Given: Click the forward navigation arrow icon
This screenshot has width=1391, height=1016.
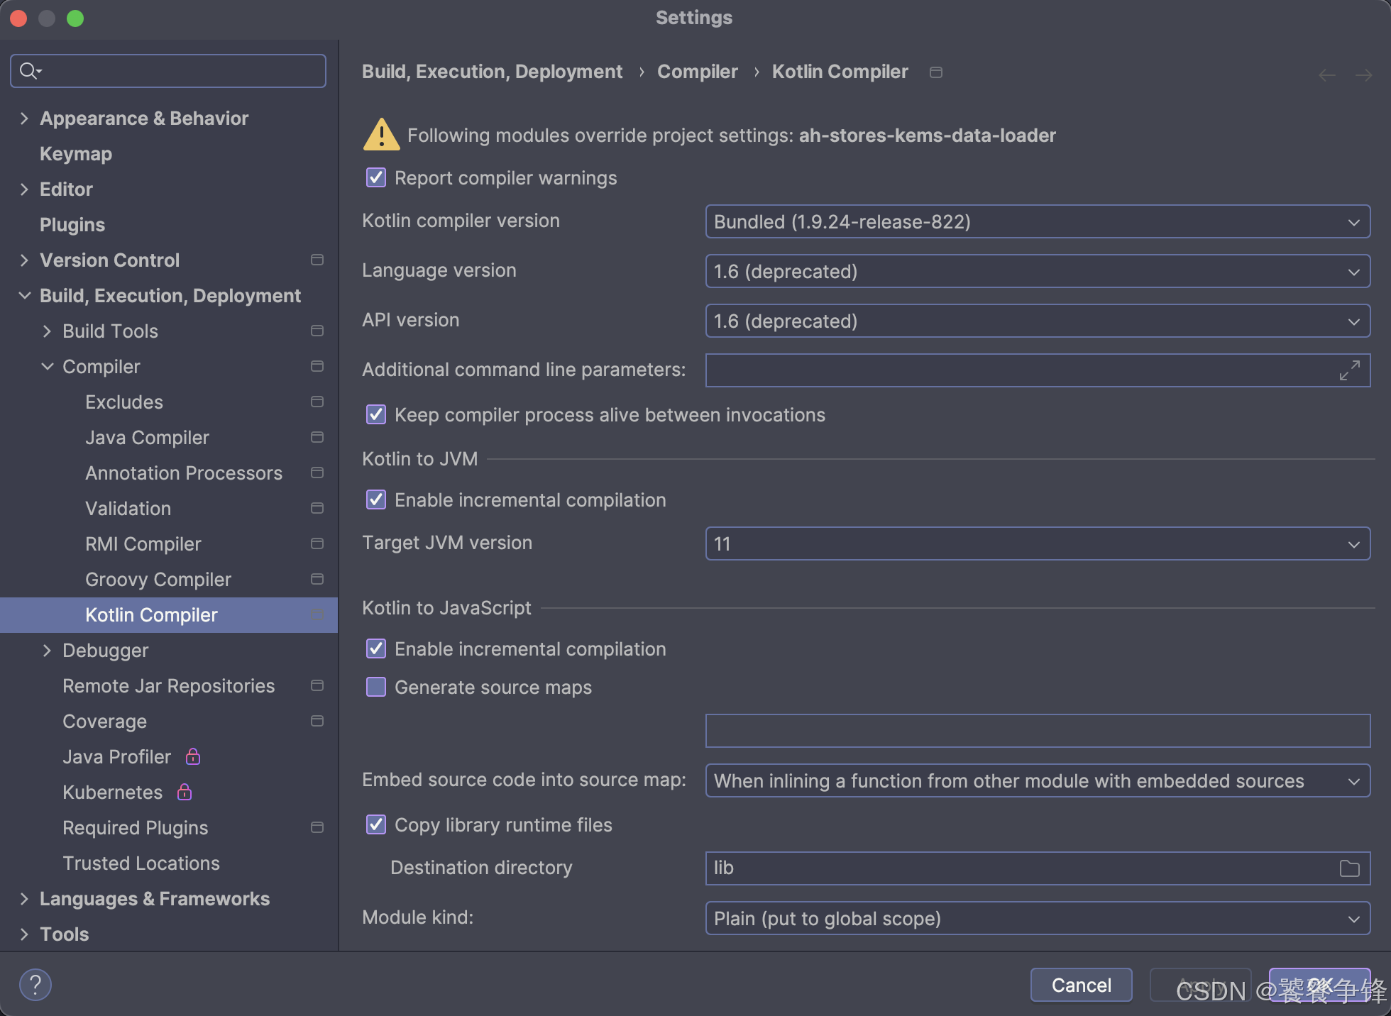Looking at the screenshot, I should pyautogui.click(x=1363, y=75).
